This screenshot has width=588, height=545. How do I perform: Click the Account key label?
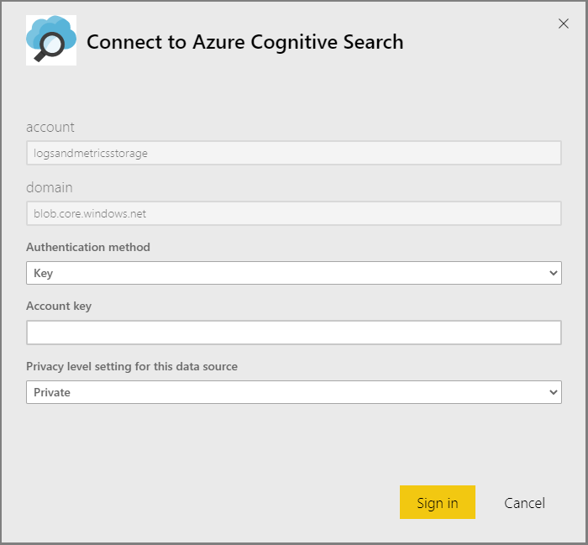click(59, 306)
